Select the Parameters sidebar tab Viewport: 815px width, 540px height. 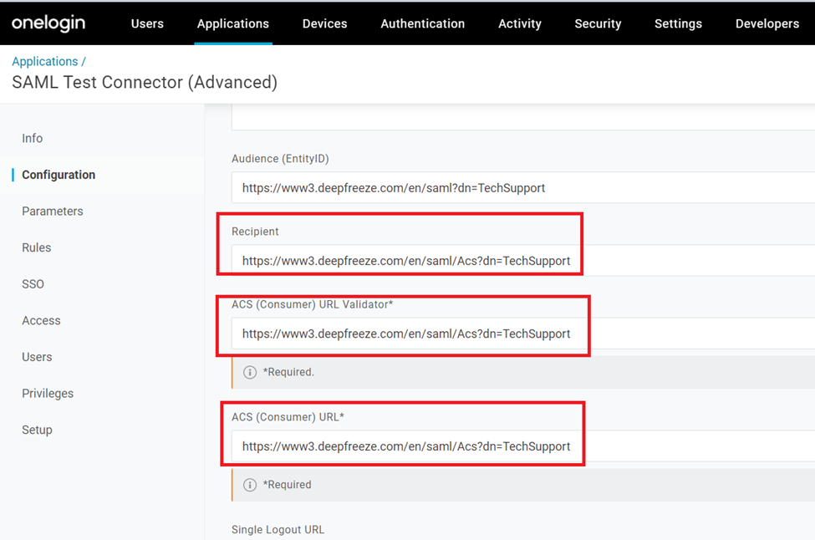pos(53,211)
